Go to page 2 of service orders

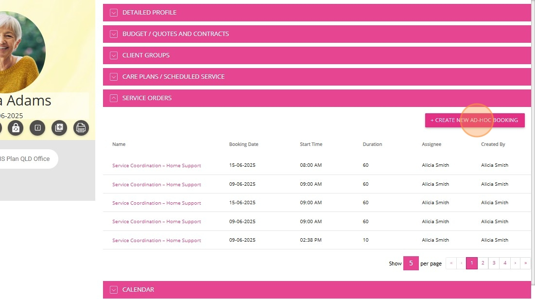483,263
